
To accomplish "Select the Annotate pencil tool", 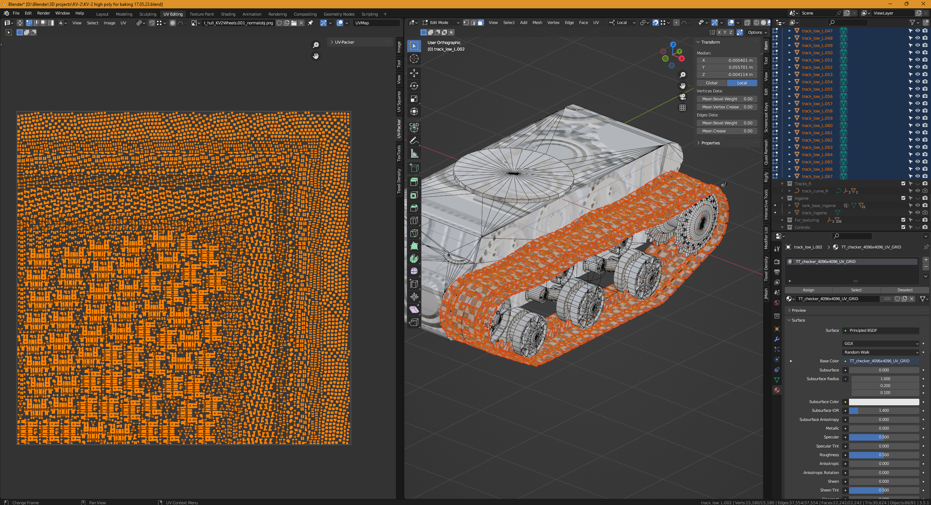I will pos(414,140).
